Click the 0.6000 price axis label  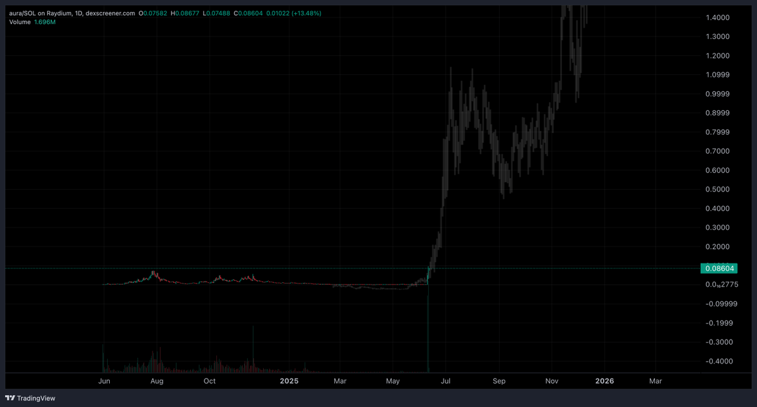tap(718, 170)
